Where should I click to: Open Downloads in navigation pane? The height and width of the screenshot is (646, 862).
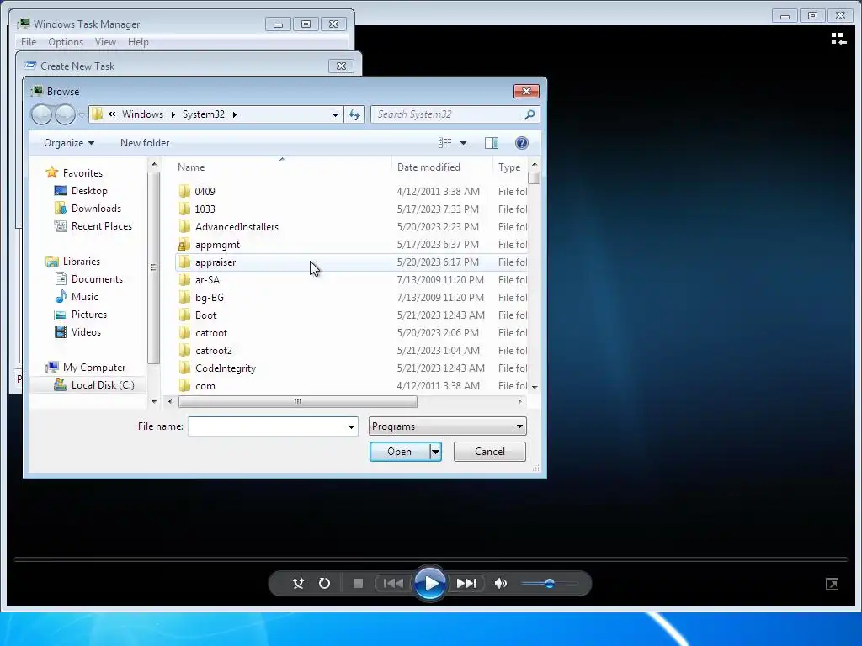[96, 209]
